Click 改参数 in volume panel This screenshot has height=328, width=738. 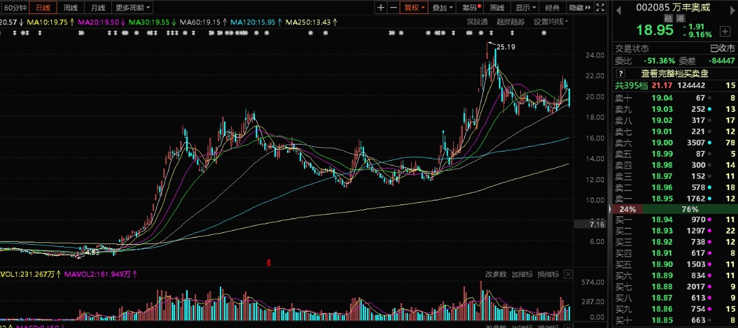[x=496, y=274]
